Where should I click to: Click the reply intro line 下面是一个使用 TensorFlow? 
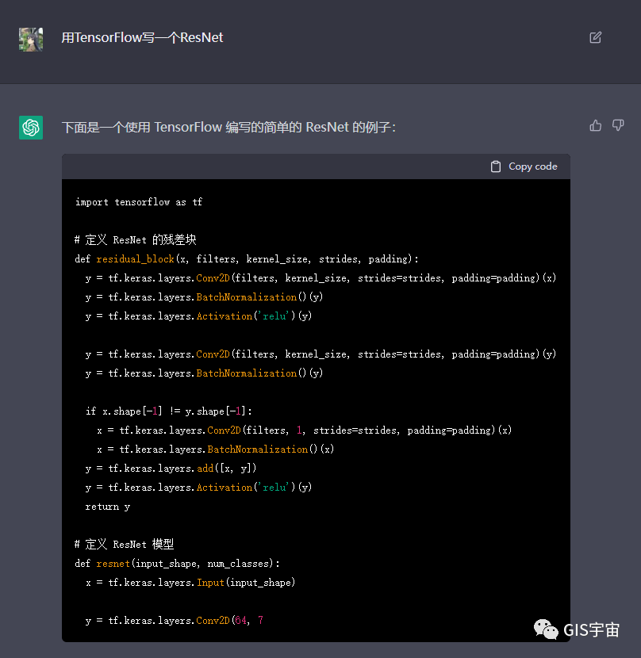pyautogui.click(x=228, y=127)
